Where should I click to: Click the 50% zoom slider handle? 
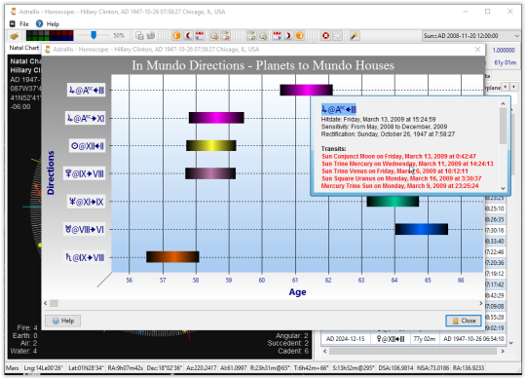[94, 35]
